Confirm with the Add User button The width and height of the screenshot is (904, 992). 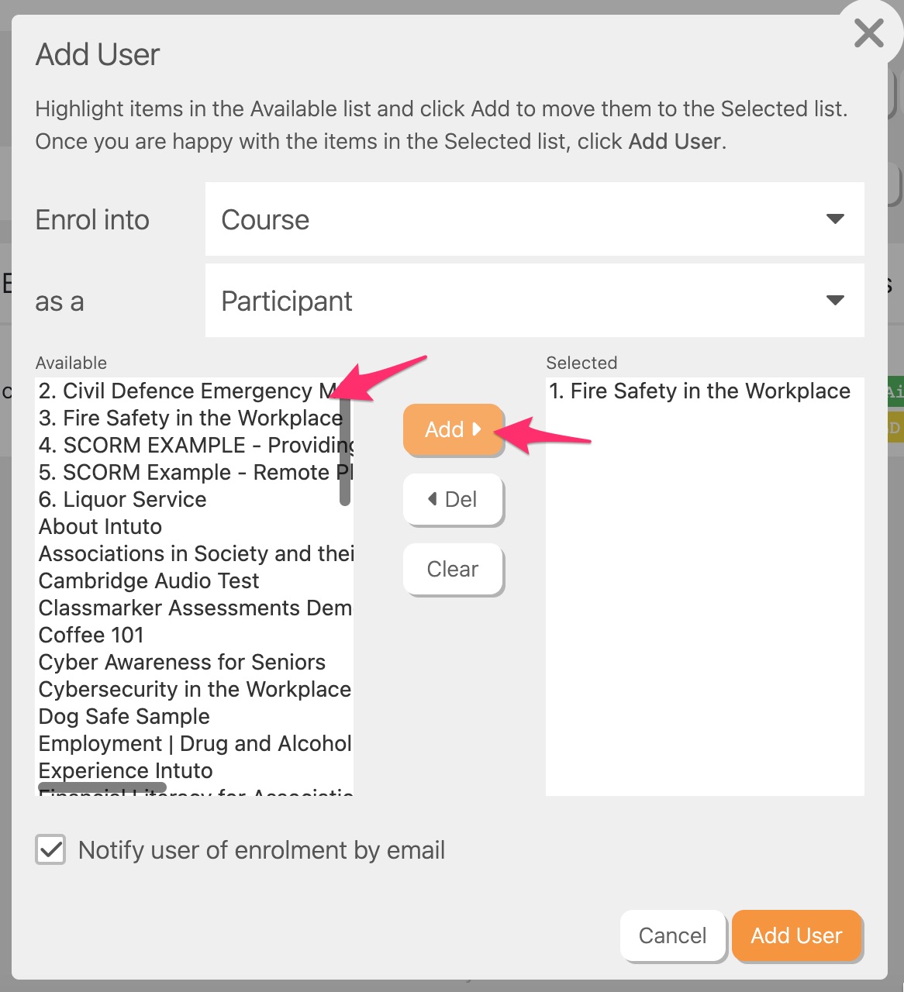click(796, 935)
